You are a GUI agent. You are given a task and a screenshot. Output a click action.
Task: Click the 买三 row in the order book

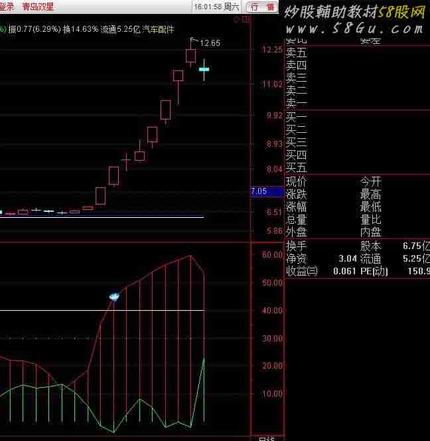pyautogui.click(x=296, y=142)
